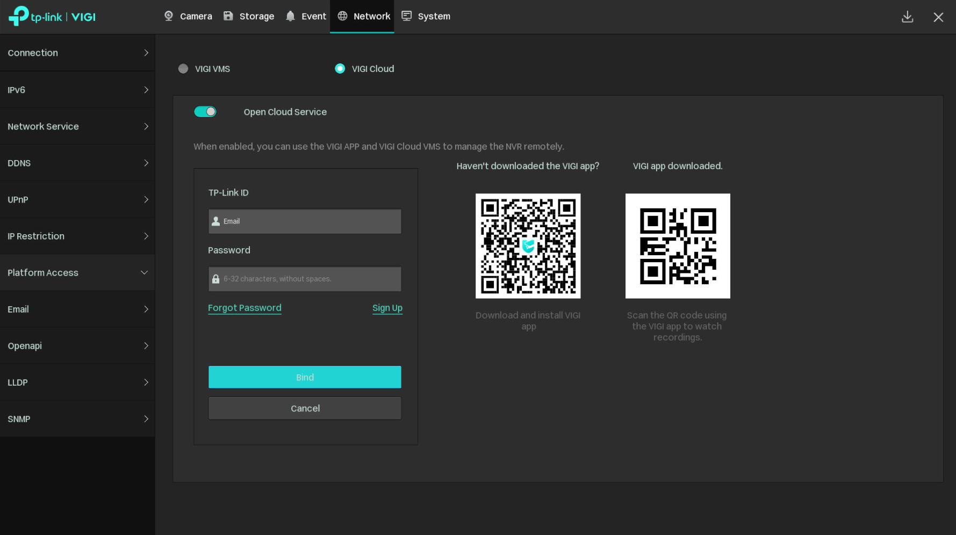Click the download icon at top right
The height and width of the screenshot is (535, 956).
pyautogui.click(x=908, y=17)
